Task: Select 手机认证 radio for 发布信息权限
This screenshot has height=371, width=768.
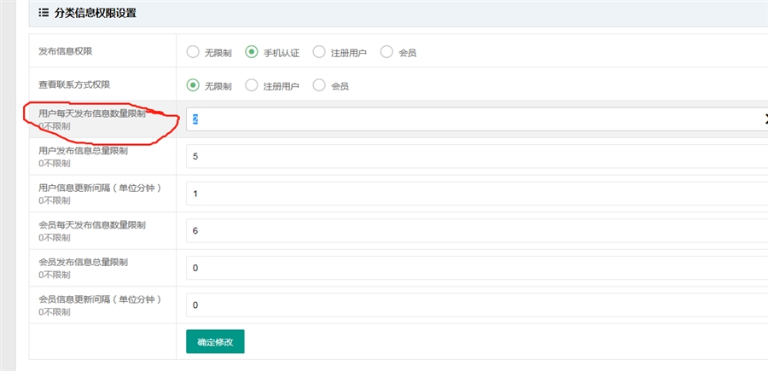Action: tap(252, 52)
